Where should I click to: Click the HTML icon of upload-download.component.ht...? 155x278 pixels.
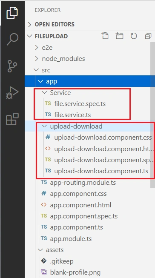[x=48, y=149]
